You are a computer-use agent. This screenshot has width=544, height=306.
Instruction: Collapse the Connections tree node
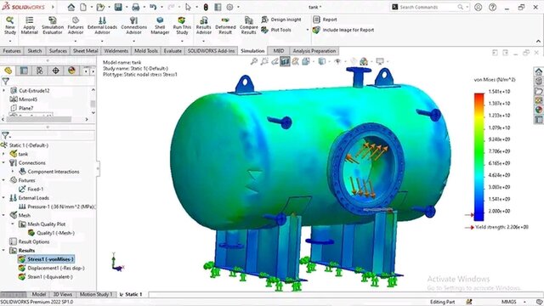pyautogui.click(x=3, y=162)
